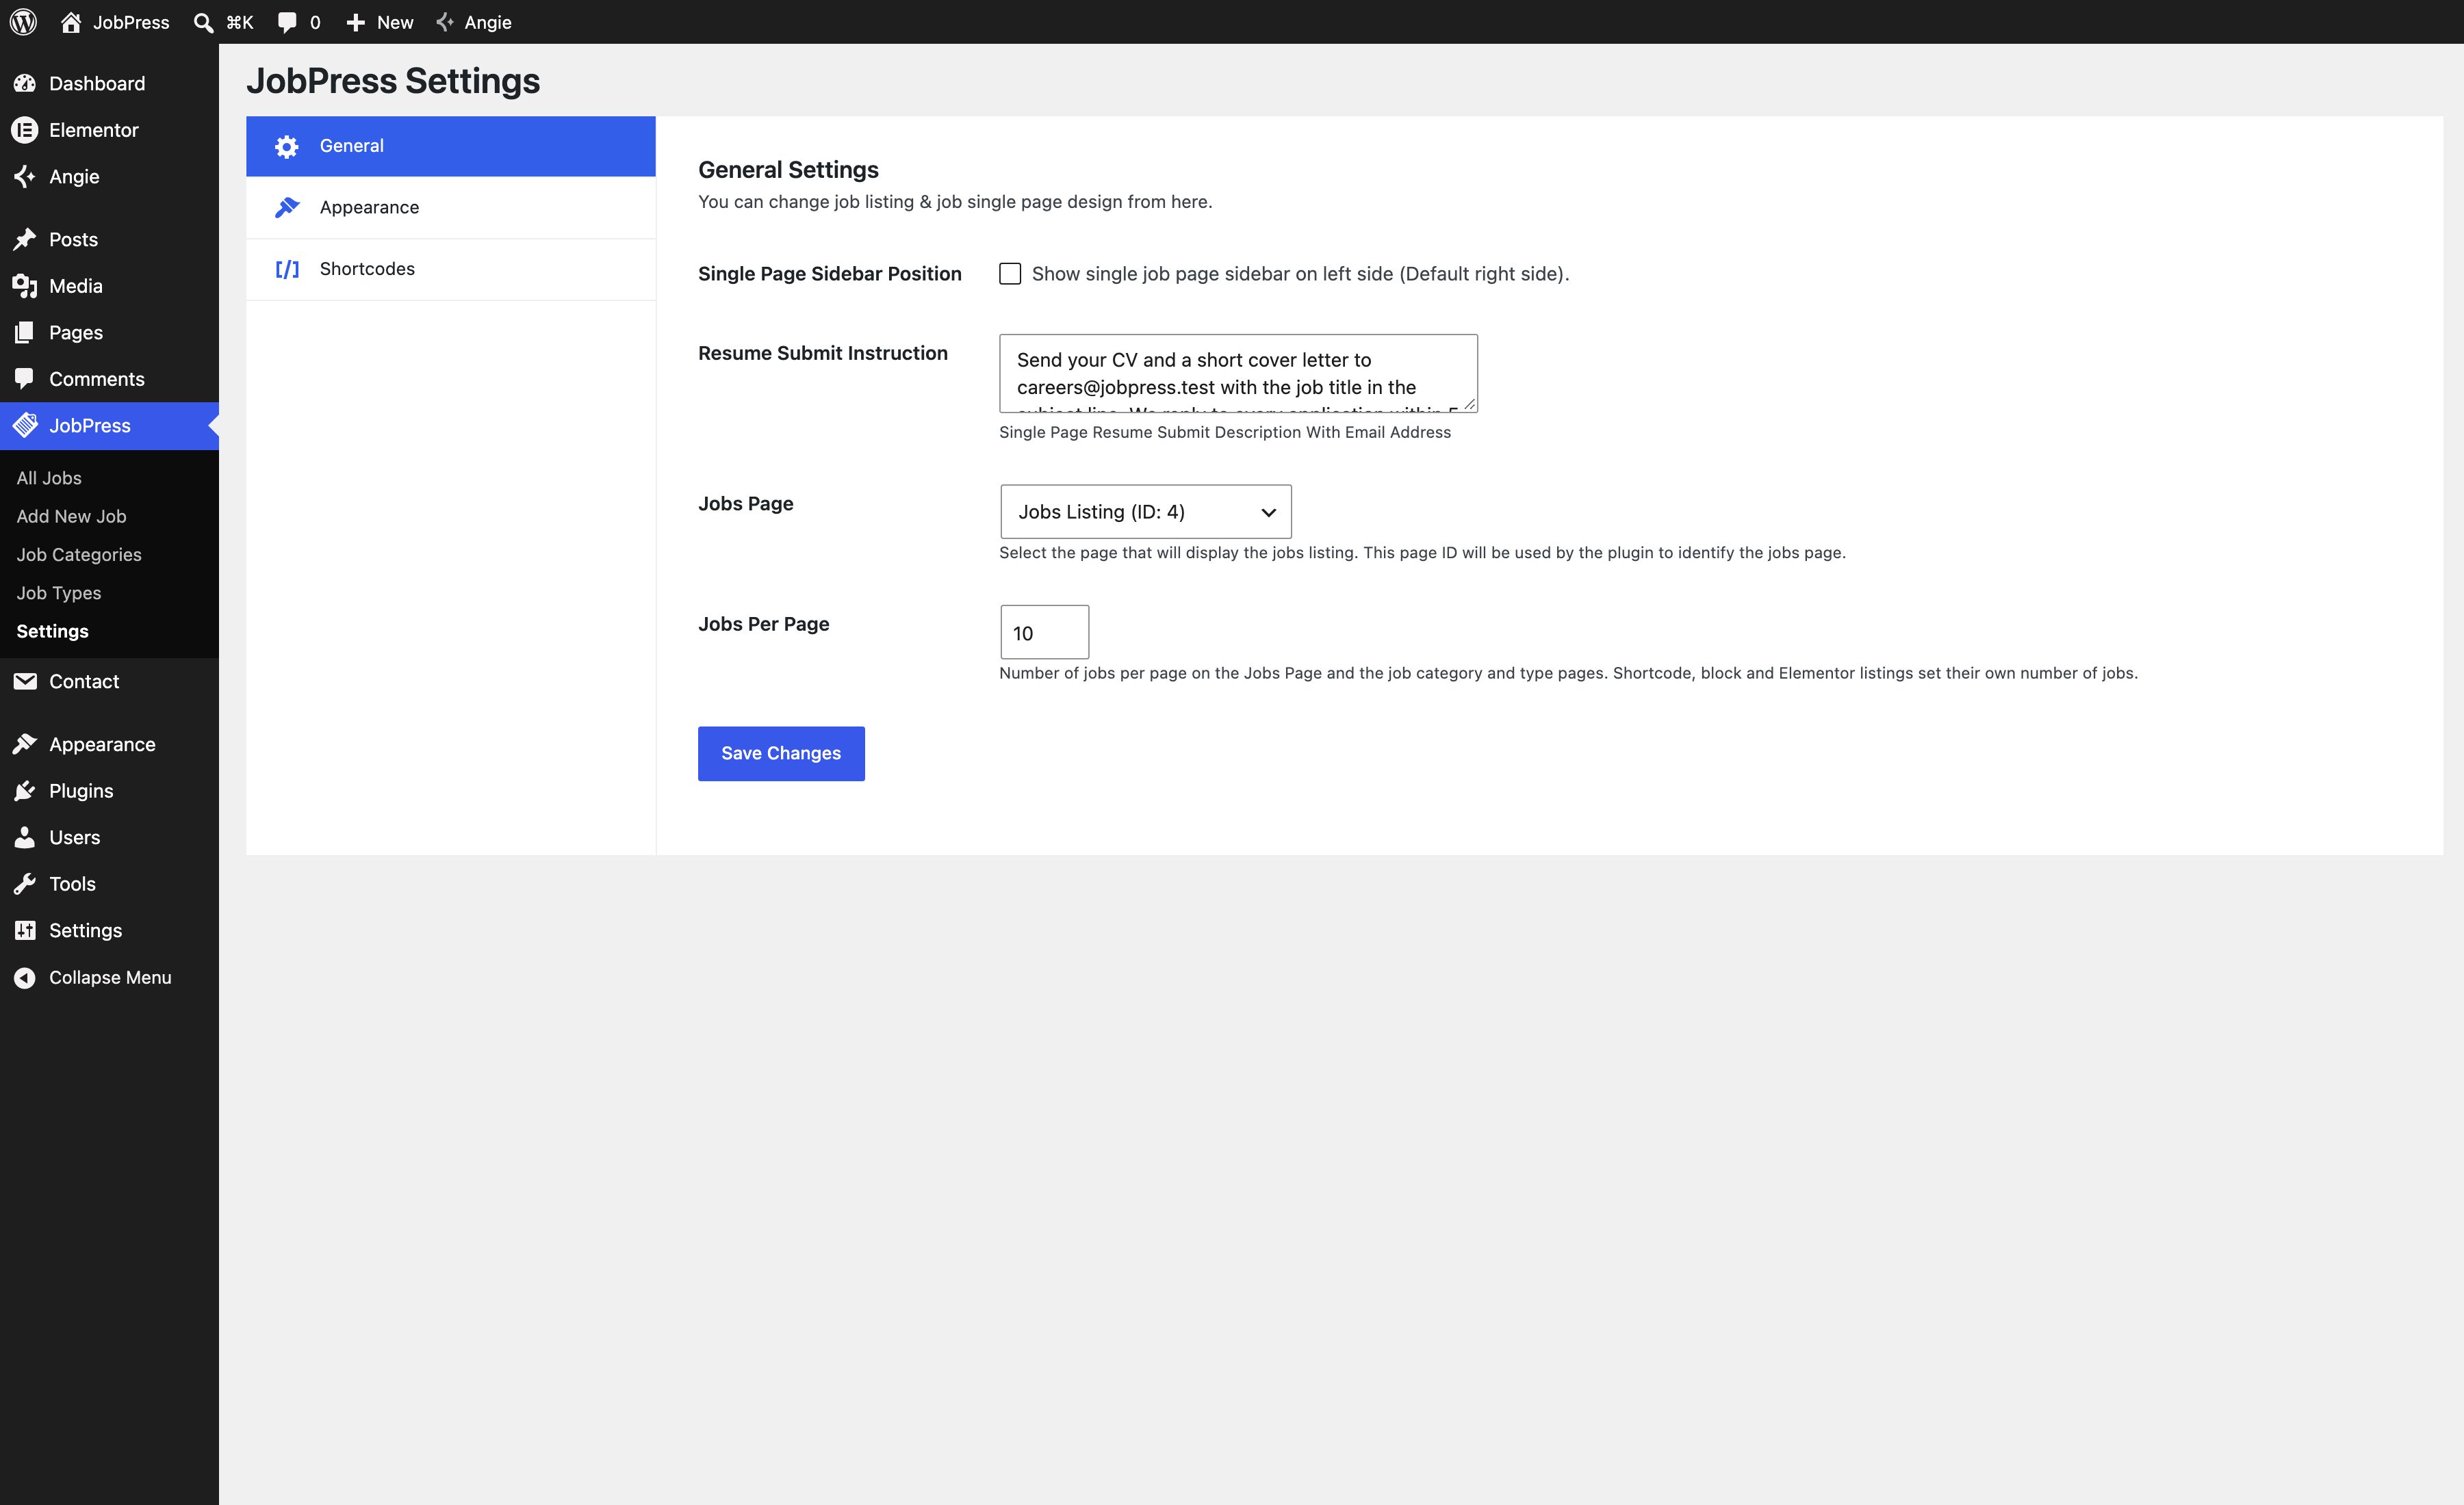This screenshot has height=1505, width=2464.
Task: Select the General settings tab
Action: click(451, 146)
